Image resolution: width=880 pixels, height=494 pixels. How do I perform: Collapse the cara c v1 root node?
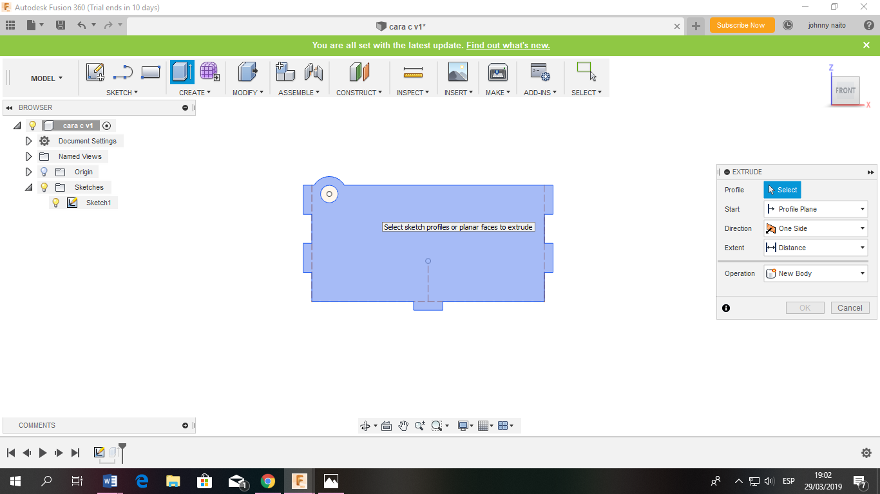[17, 125]
